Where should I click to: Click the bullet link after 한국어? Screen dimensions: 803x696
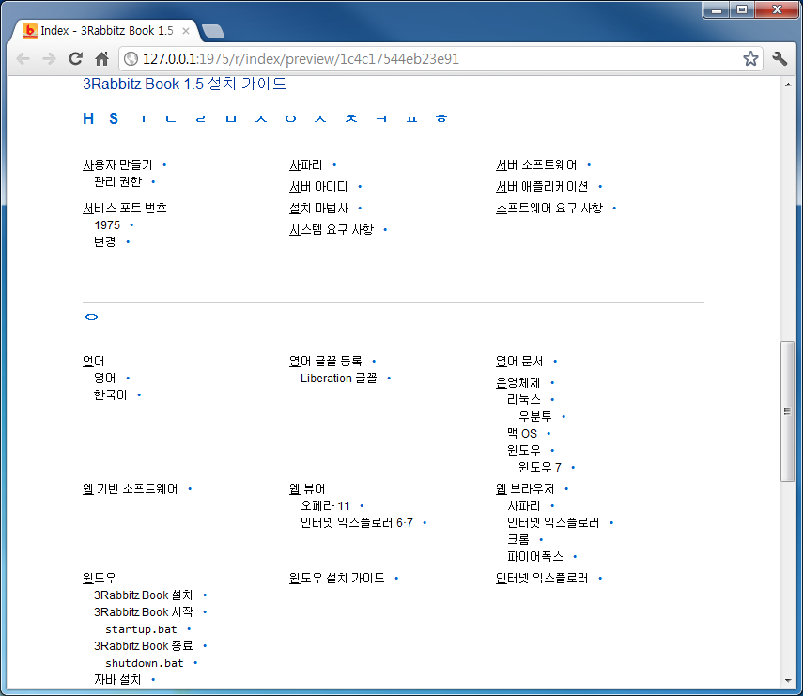139,394
